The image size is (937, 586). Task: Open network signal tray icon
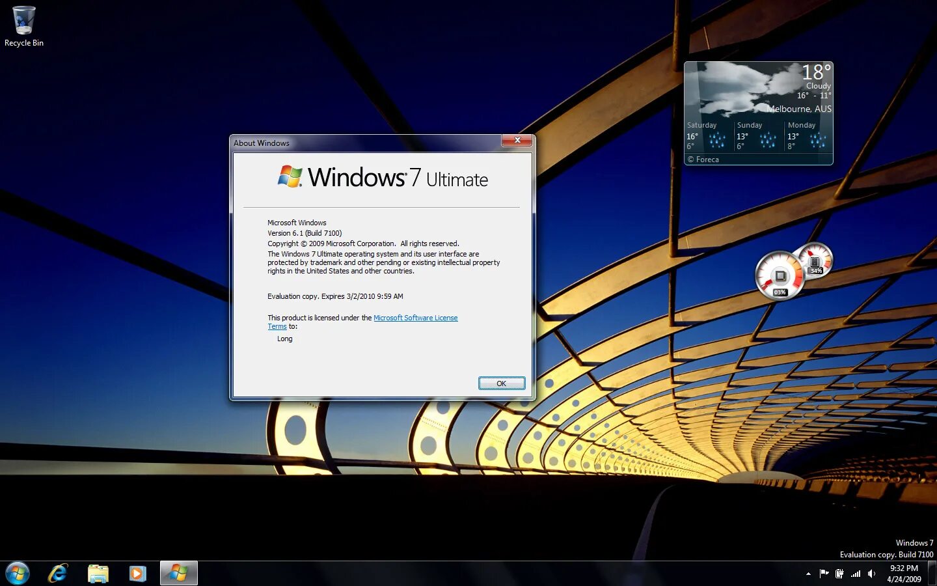coord(856,574)
